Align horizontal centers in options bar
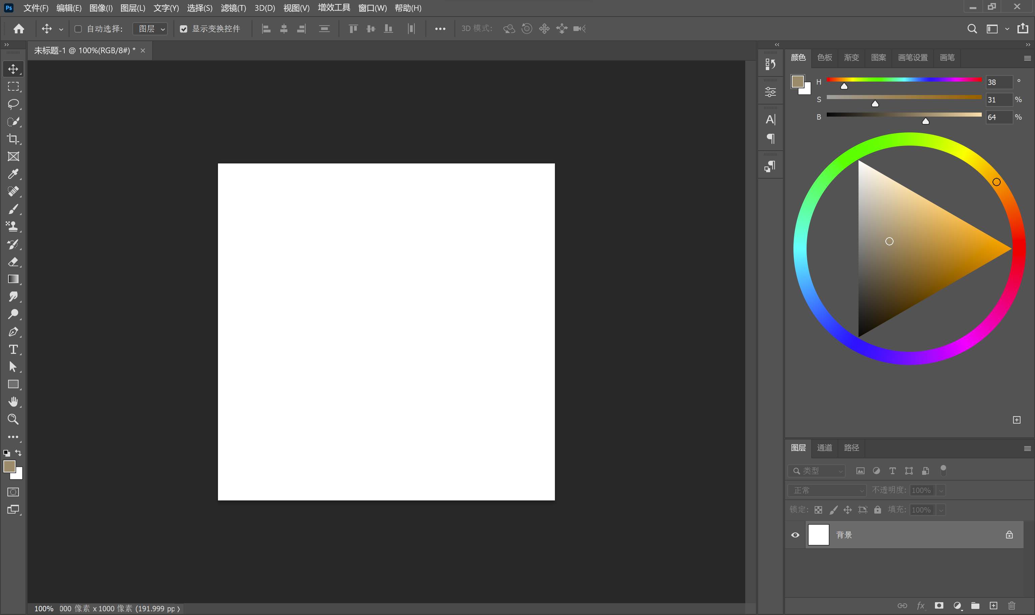 tap(284, 29)
